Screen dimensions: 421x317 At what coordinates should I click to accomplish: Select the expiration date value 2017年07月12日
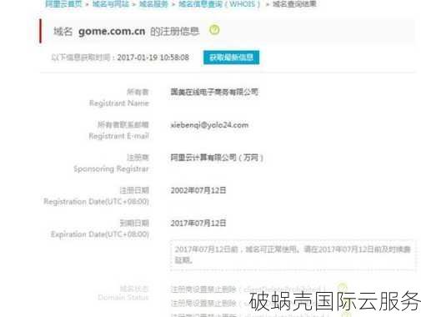198,223
